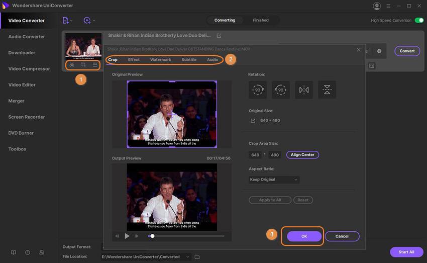Click the crop icon under video thumbnail
Screen dimensions: 427x263
pos(83,65)
